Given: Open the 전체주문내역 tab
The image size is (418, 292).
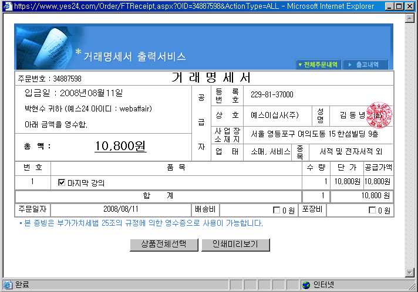Looking at the screenshot, I should click(318, 64).
